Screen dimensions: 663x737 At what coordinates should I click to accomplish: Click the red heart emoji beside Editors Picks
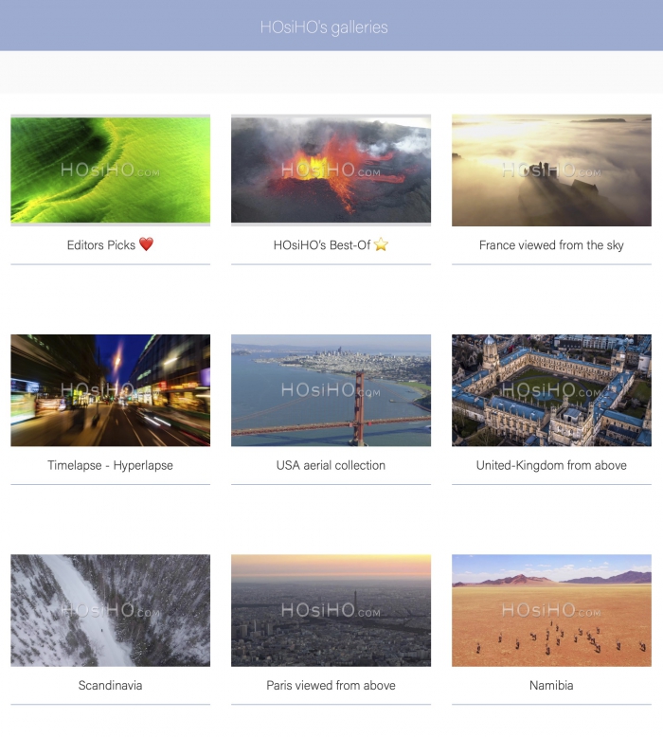146,244
